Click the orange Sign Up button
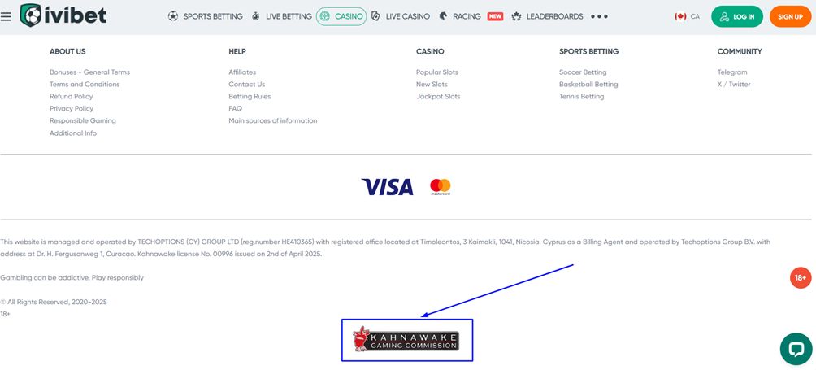 [790, 16]
